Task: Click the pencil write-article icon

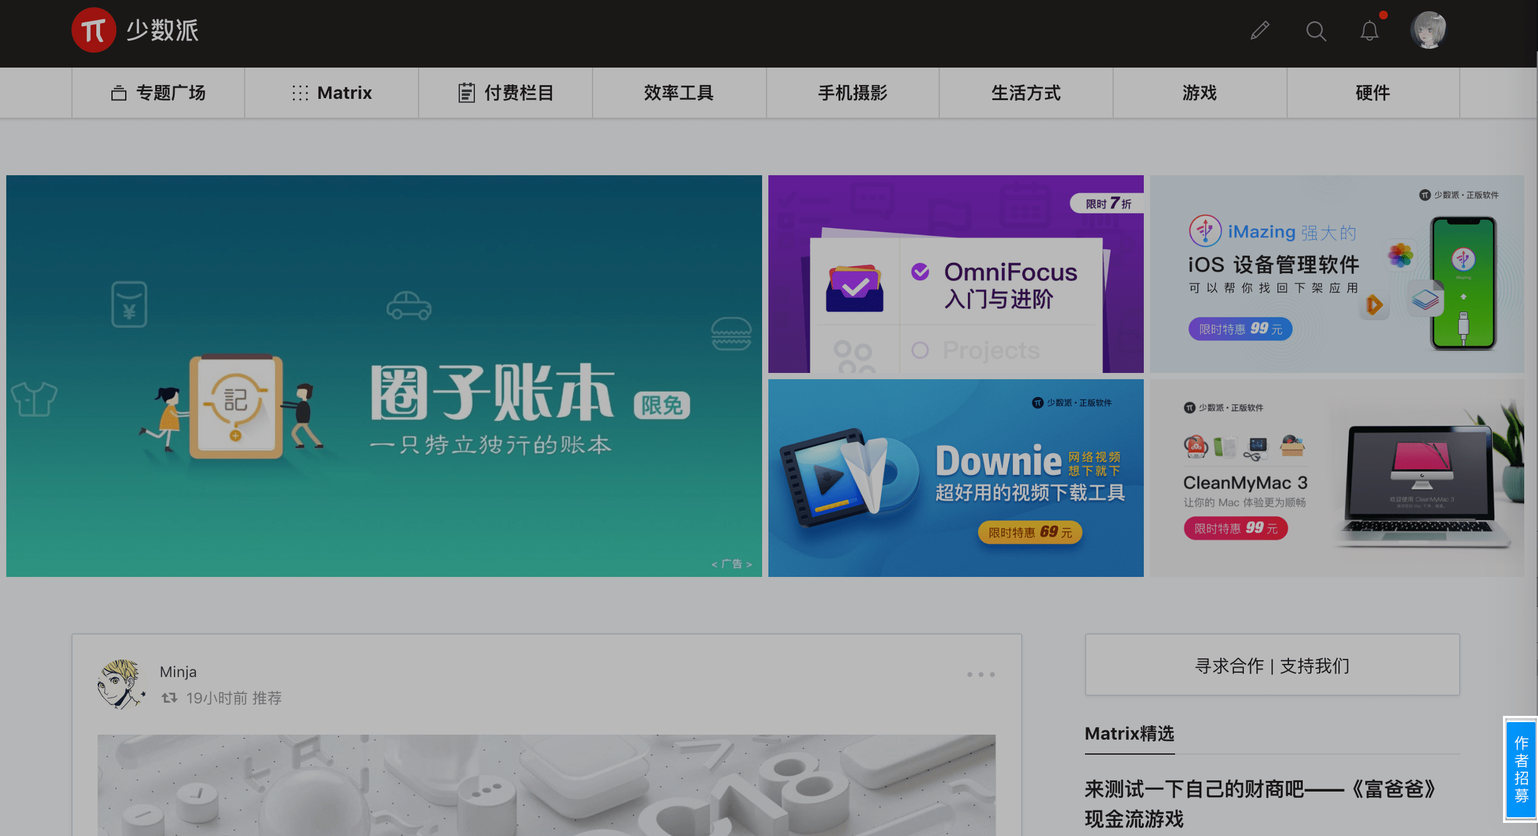Action: (x=1260, y=30)
